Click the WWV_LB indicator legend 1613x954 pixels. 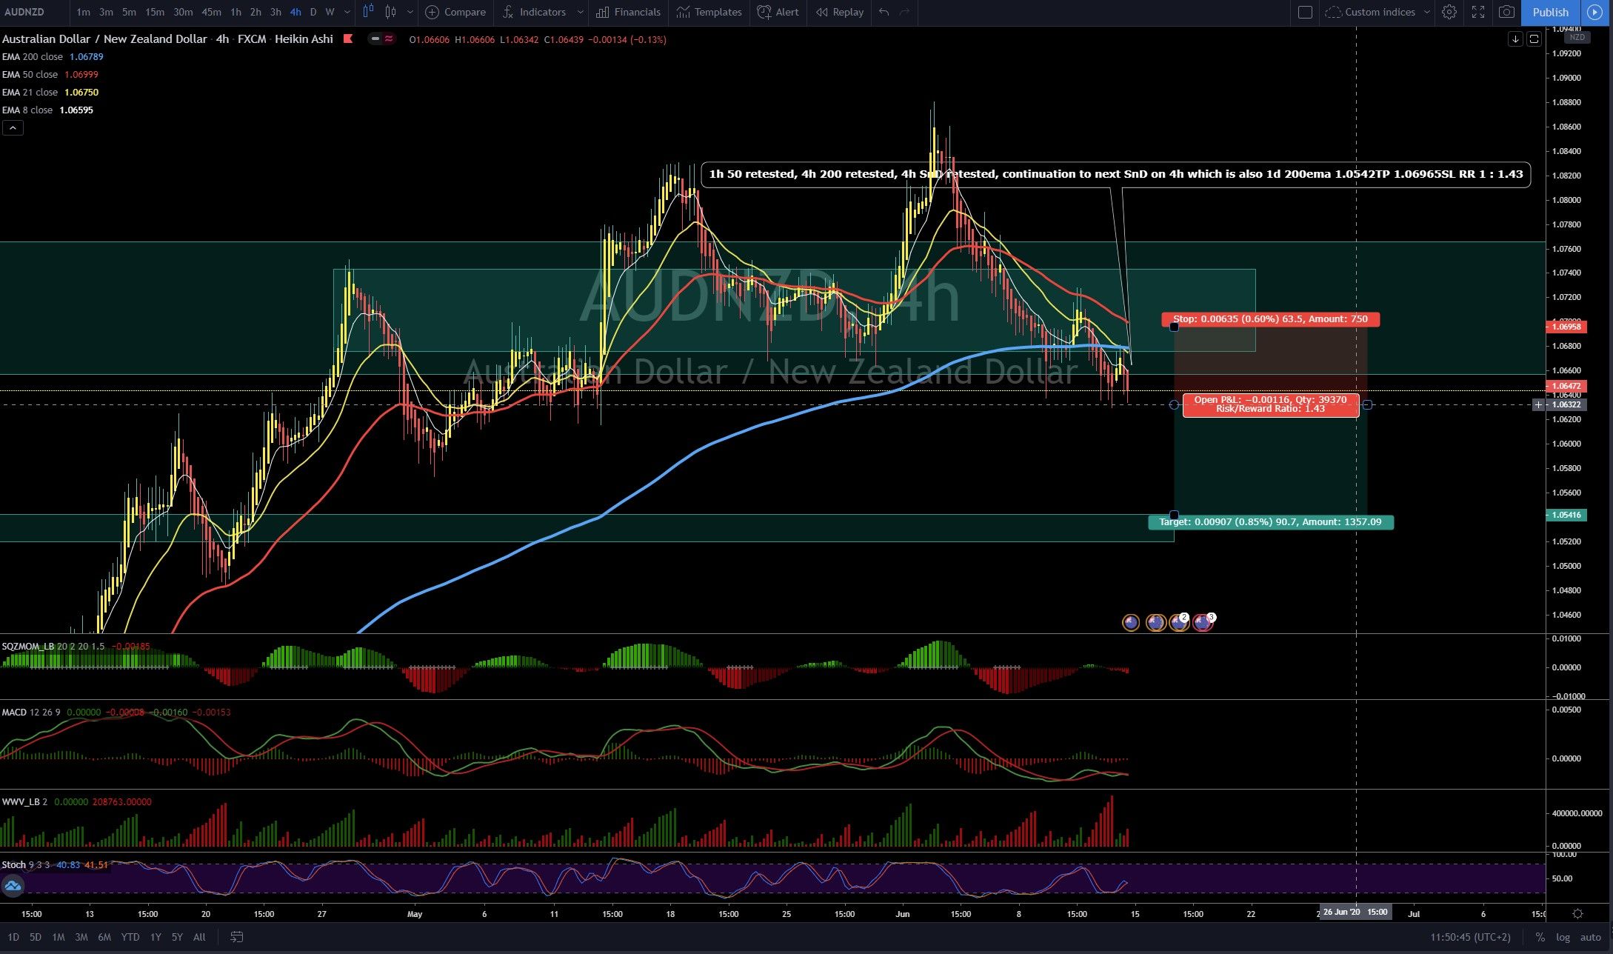tap(76, 801)
